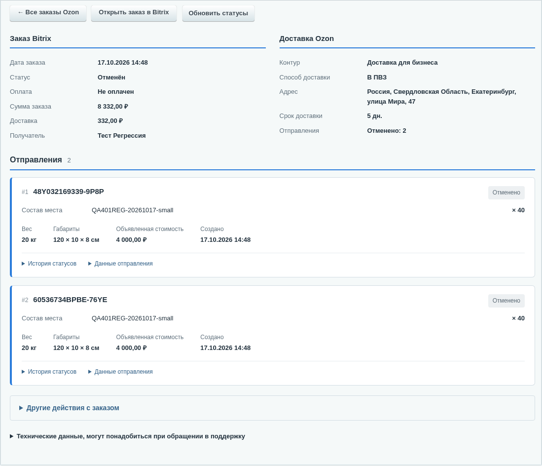Expand История статусов for shipment 60536734BPBE-76YE
This screenshot has height=466, width=542.
pos(49,372)
